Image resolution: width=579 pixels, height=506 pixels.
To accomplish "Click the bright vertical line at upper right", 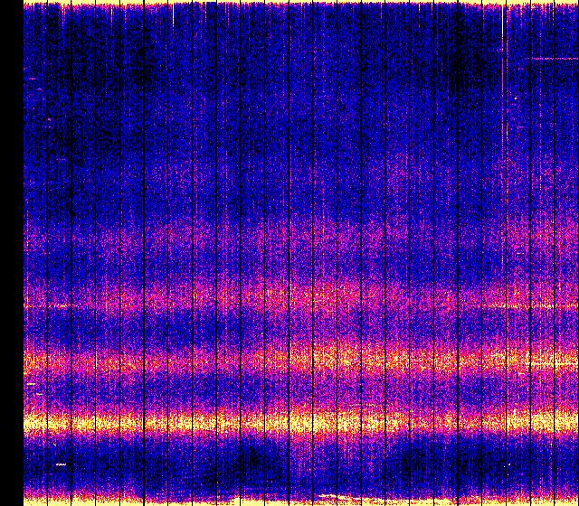I will 504,72.
